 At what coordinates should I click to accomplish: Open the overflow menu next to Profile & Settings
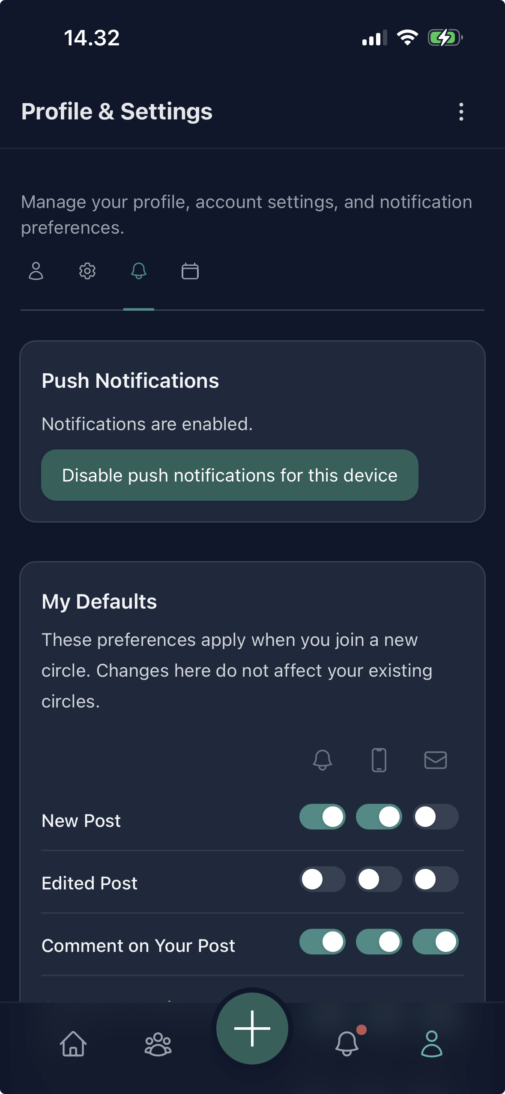(460, 112)
